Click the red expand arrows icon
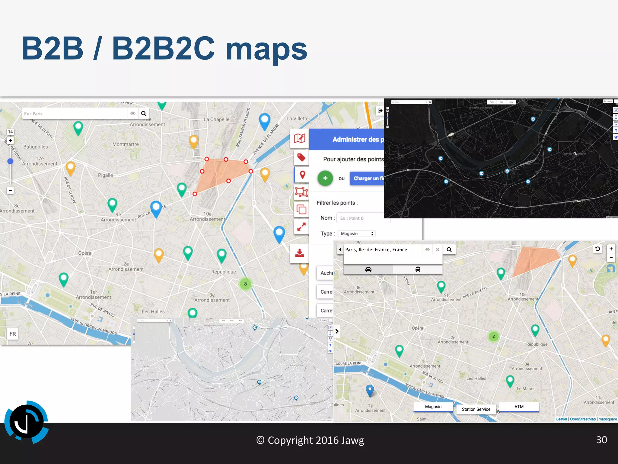The height and width of the screenshot is (464, 618). point(301,227)
